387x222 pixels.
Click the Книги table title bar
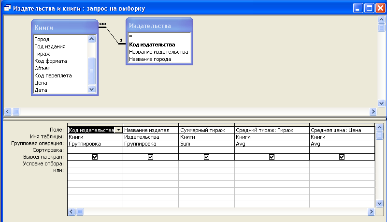click(x=65, y=28)
